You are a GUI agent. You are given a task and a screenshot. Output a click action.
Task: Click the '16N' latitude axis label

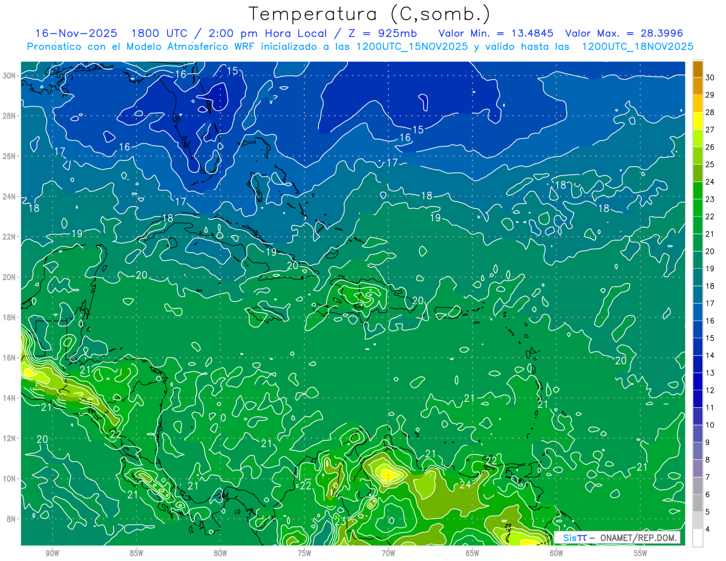click(x=10, y=358)
